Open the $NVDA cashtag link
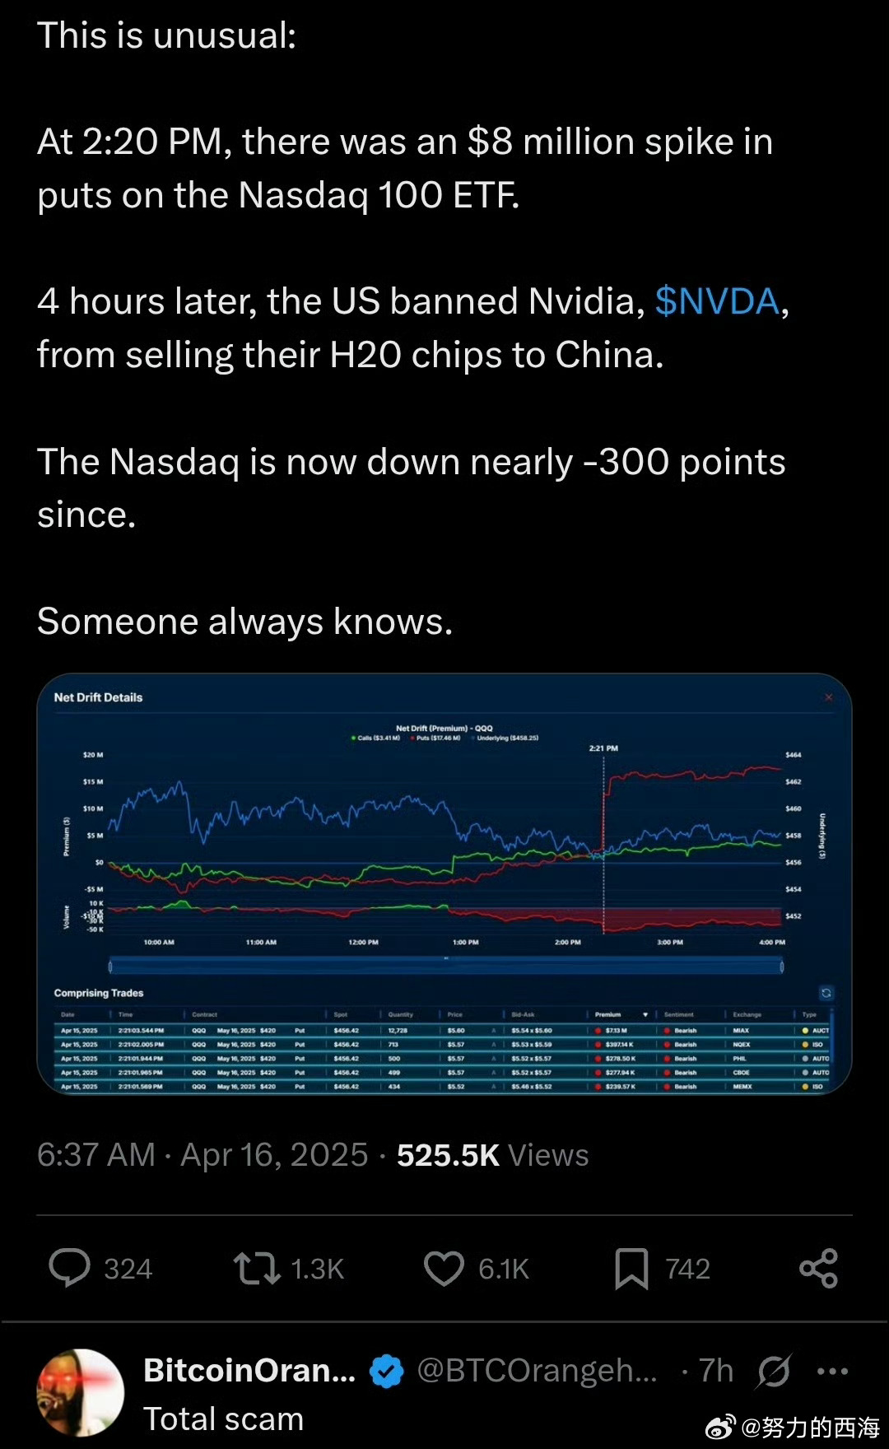Image resolution: width=889 pixels, height=1449 pixels. pyautogui.click(x=717, y=301)
